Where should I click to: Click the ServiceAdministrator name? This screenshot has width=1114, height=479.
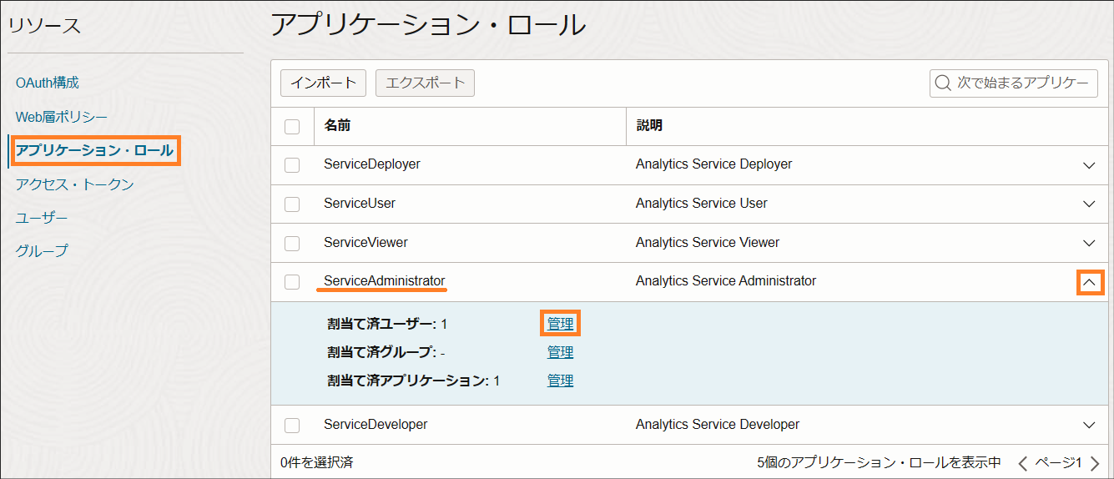click(385, 281)
